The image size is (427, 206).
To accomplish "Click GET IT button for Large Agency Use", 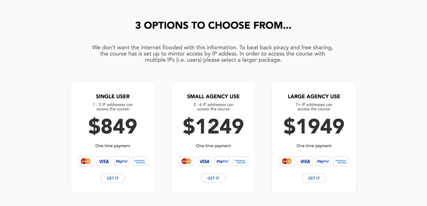I will (314, 178).
